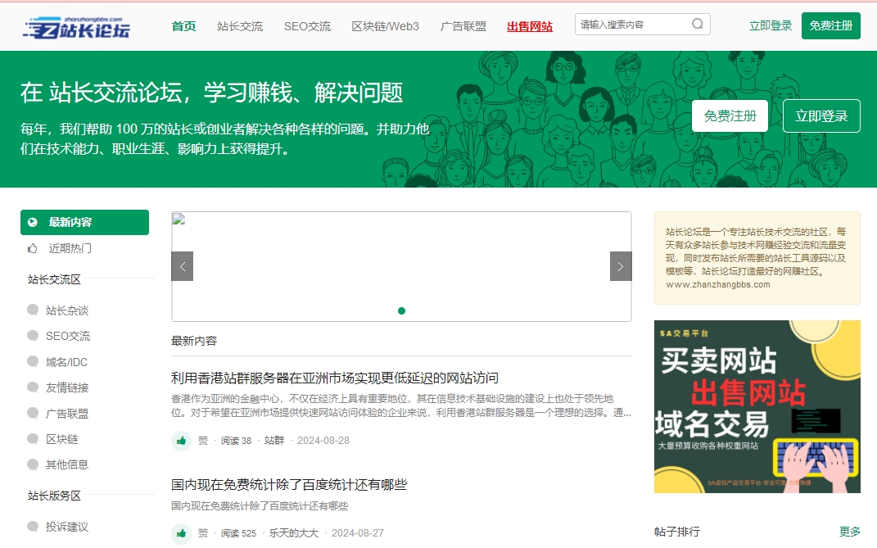The width and height of the screenshot is (877, 548).
Task: Click the 乐天的大大 author link
Action: pyautogui.click(x=294, y=533)
